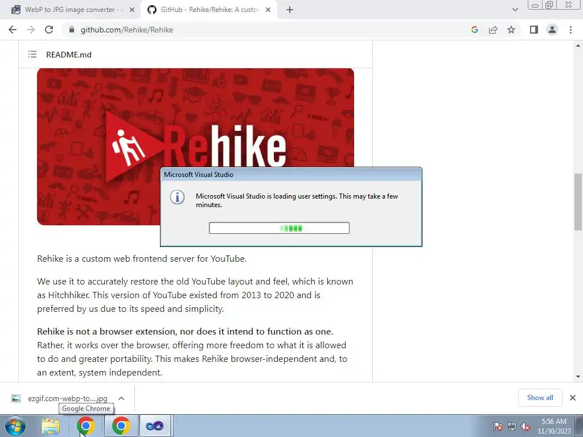Screen dimensions: 583x437
Task: Open the taskbar clock showing 5:56 AM
Action: pyautogui.click(x=553, y=426)
